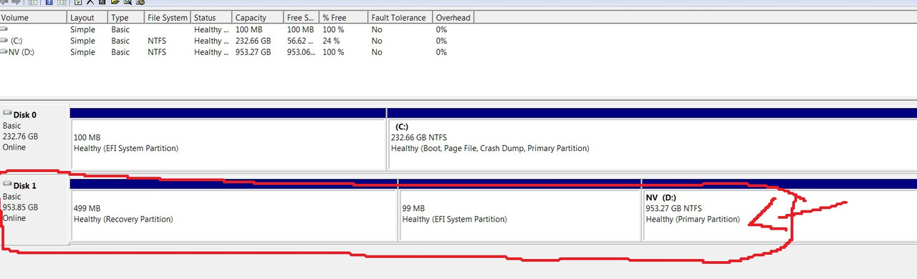The height and width of the screenshot is (279, 917).
Task: Click the Disk 0 disk icon
Action: 7,114
